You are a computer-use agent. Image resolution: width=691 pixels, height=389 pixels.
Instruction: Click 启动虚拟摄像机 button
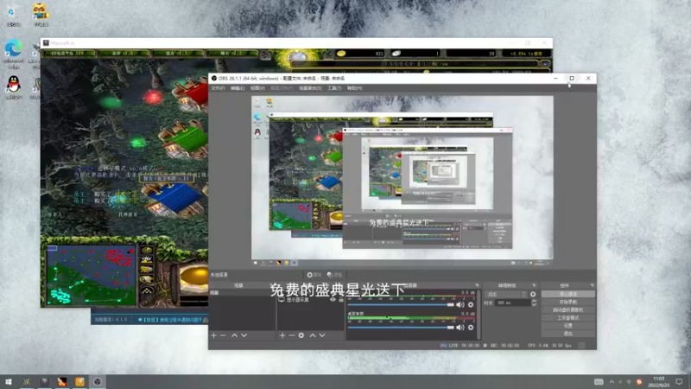568,309
